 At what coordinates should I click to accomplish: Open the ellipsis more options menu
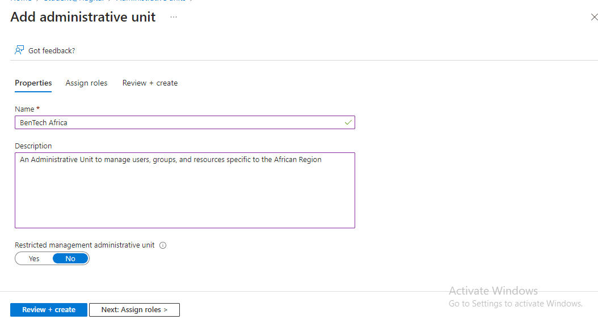pyautogui.click(x=174, y=17)
